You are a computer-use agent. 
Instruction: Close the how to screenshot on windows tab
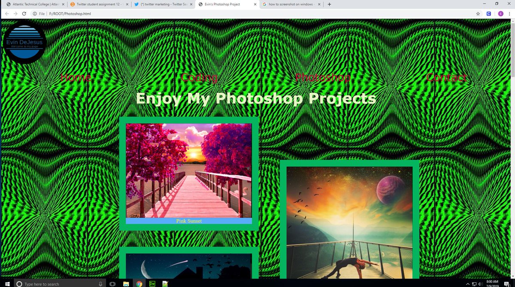point(319,4)
